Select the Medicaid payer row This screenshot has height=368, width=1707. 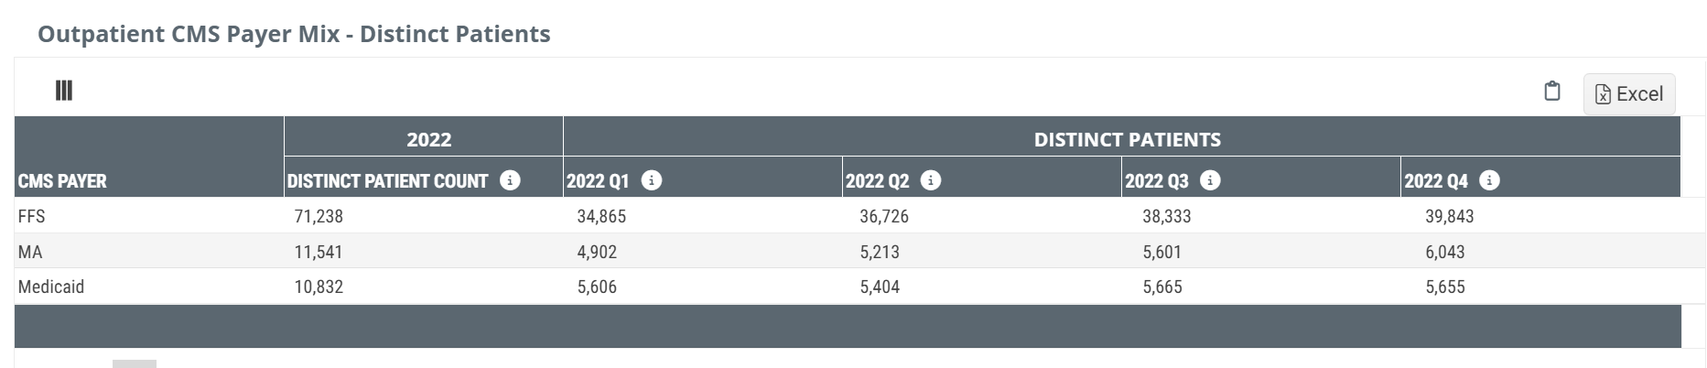click(x=51, y=287)
